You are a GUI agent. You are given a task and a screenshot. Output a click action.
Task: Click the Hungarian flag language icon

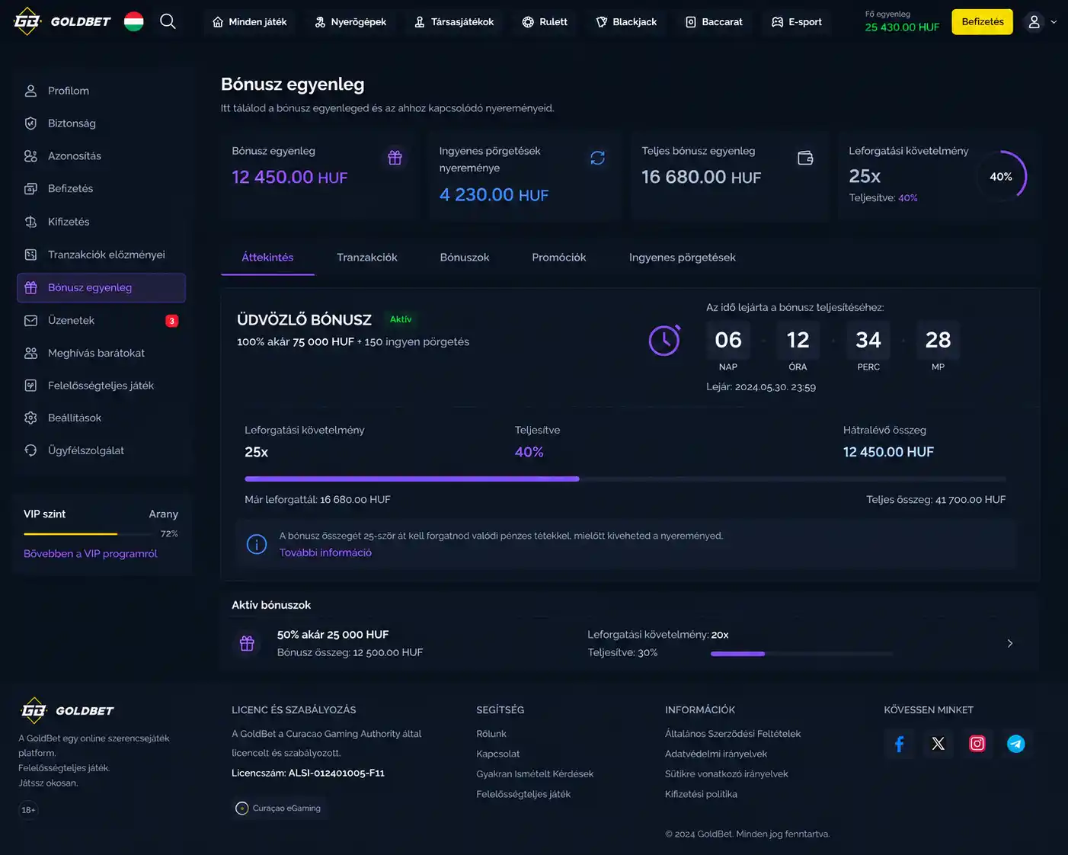[x=134, y=21]
